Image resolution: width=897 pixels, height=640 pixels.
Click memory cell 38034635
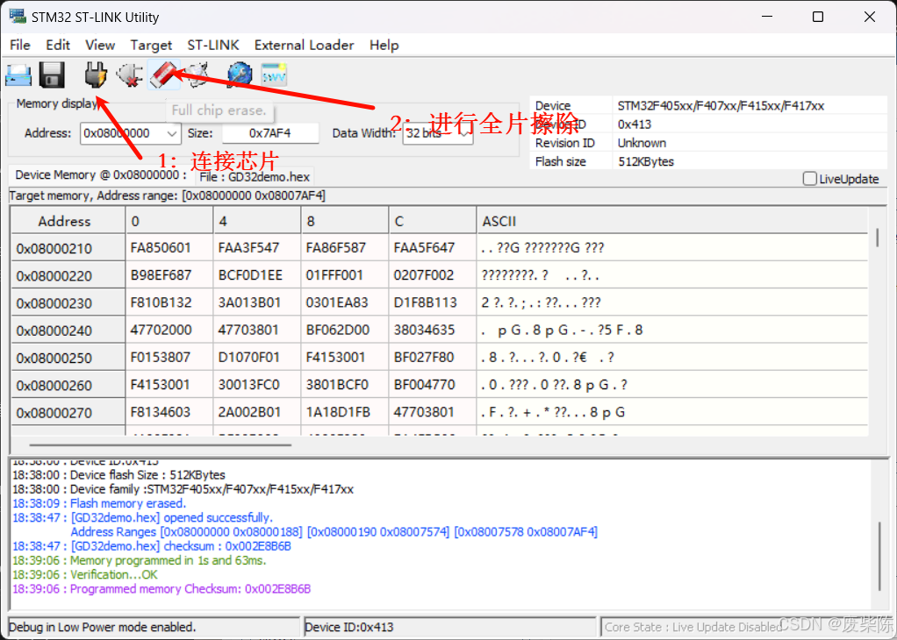pyautogui.click(x=433, y=330)
